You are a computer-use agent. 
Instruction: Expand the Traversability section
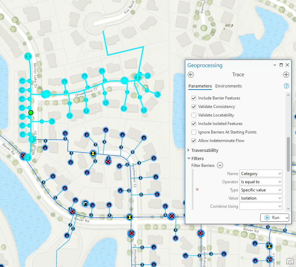click(188, 150)
